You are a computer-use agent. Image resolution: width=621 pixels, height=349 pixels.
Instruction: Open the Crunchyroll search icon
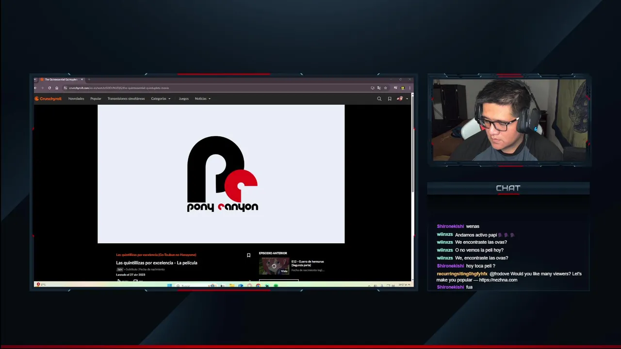379,98
